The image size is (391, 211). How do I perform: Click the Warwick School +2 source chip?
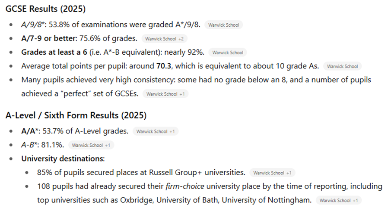[164, 39]
